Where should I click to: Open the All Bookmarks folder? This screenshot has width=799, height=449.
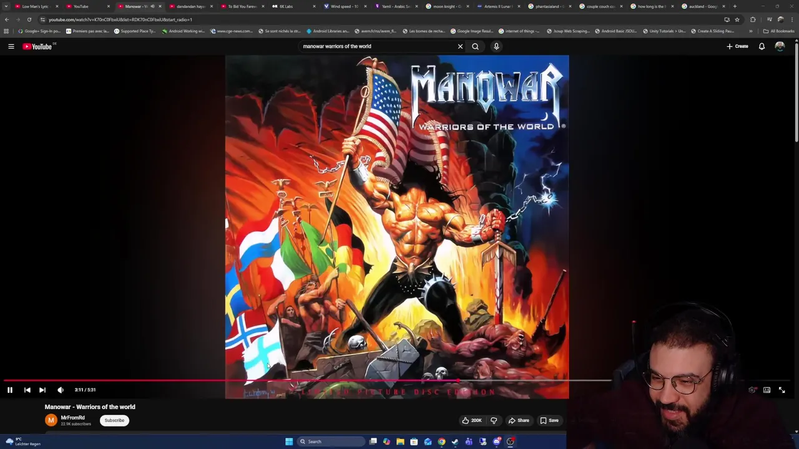(x=779, y=31)
